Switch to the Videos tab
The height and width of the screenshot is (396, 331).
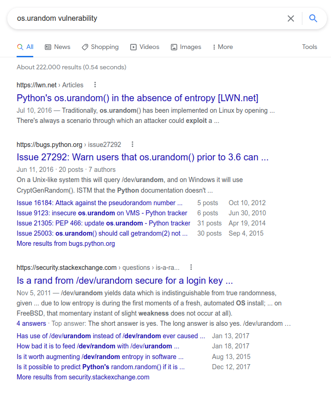145,47
